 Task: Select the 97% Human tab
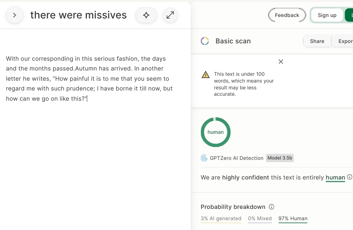click(293, 219)
